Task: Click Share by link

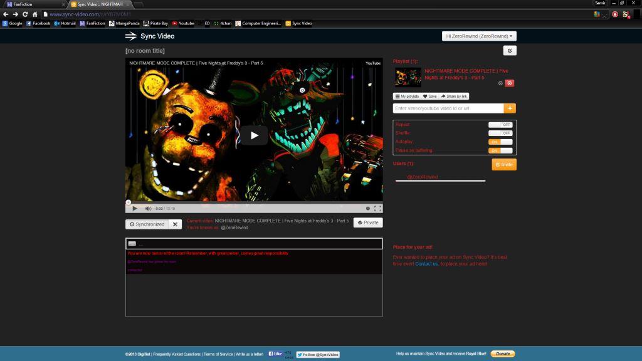Action: (454, 96)
